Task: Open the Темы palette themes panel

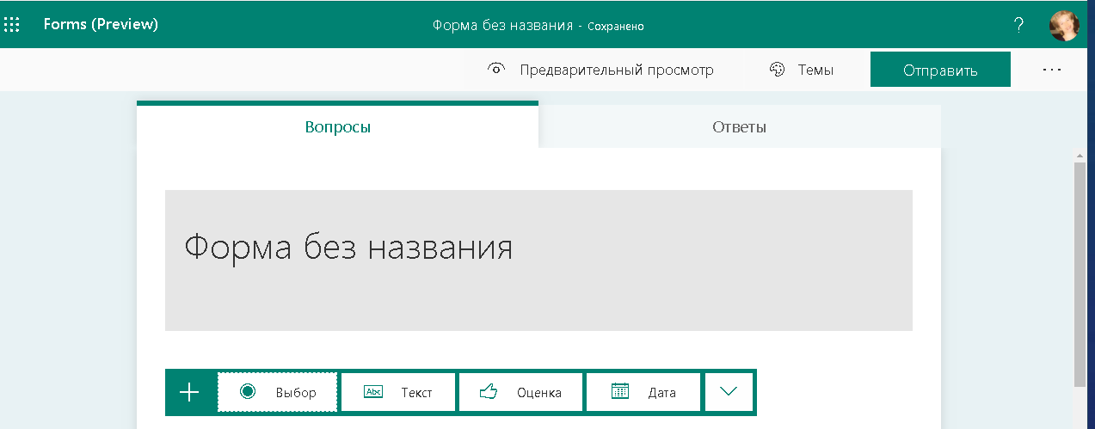Action: [x=801, y=70]
